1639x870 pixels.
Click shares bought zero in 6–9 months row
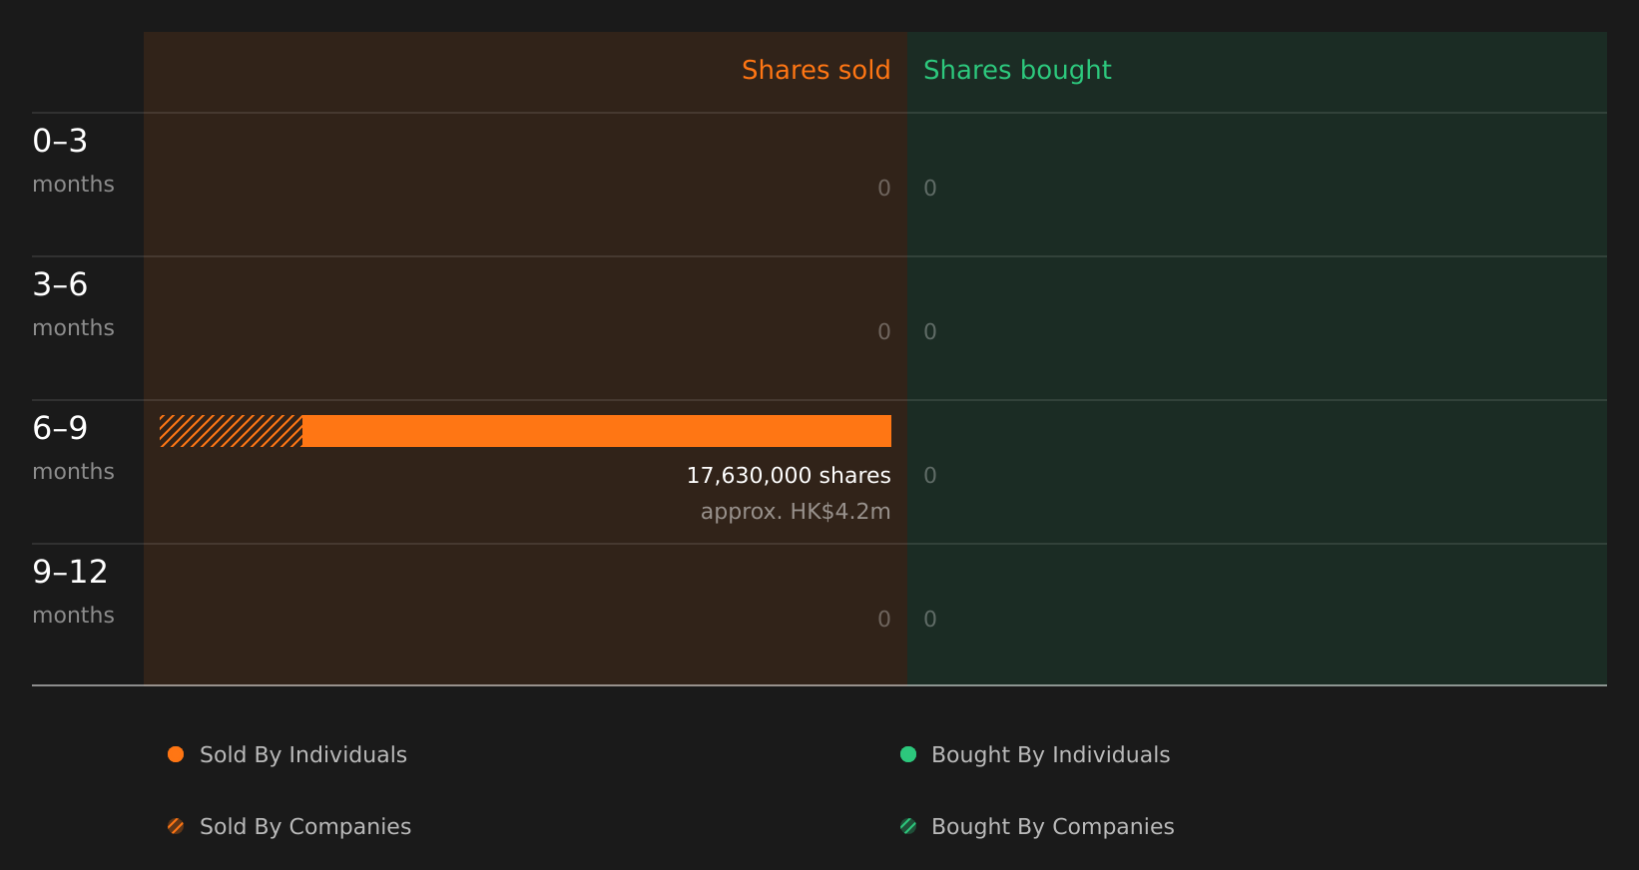[930, 476]
